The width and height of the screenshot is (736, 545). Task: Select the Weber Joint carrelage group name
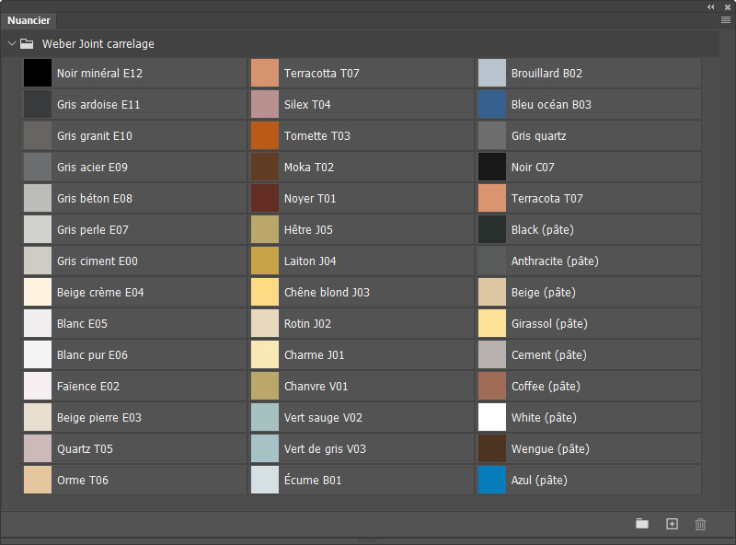[x=98, y=43]
